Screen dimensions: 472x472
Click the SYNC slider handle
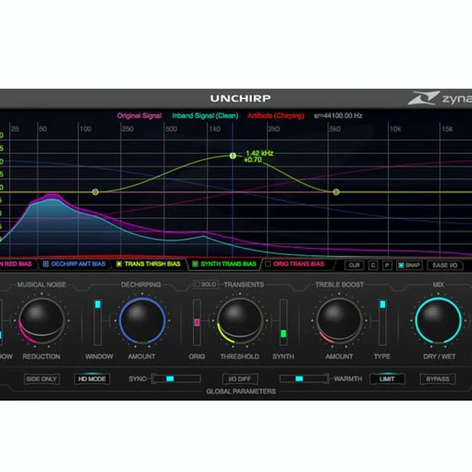pos(170,379)
